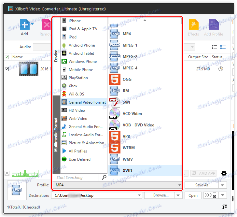Select All Profiles category

pos(84,151)
